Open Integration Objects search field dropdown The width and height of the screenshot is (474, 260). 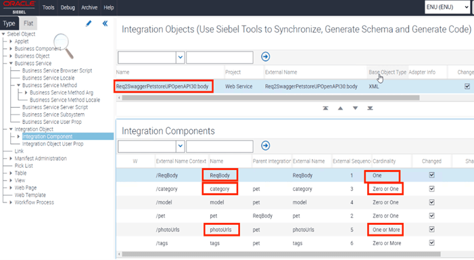(180, 57)
